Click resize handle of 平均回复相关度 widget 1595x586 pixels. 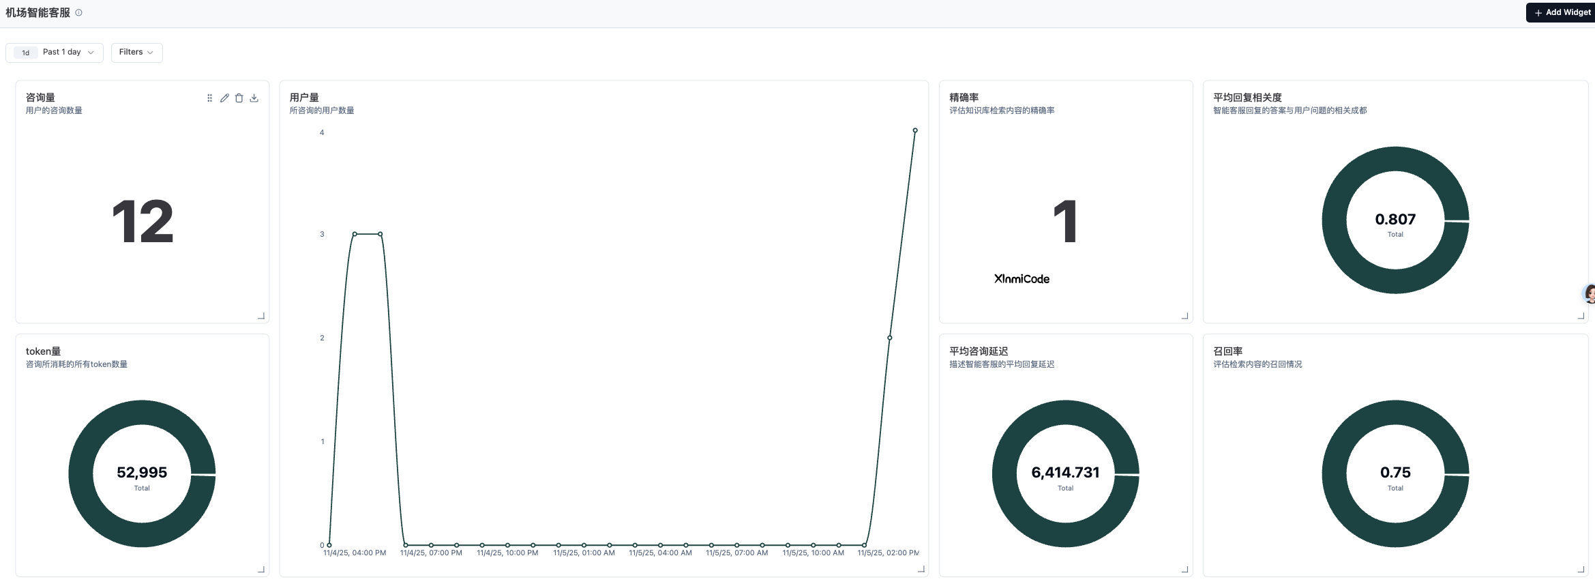(x=1581, y=316)
